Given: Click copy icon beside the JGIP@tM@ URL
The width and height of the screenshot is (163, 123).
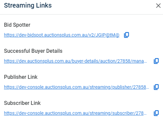Looking at the screenshot, I should (x=126, y=35).
